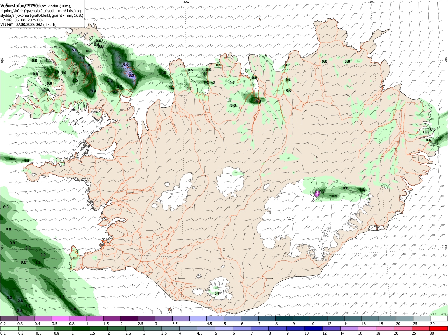Click the VT: Fim. 07.08.2025 08Z line

click(x=21, y=24)
